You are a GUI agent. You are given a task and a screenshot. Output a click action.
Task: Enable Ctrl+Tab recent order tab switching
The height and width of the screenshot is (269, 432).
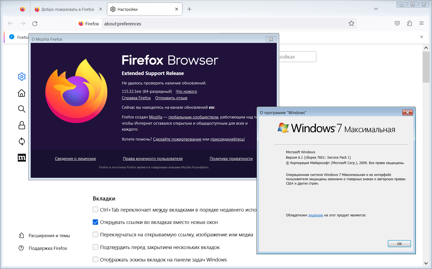point(95,210)
